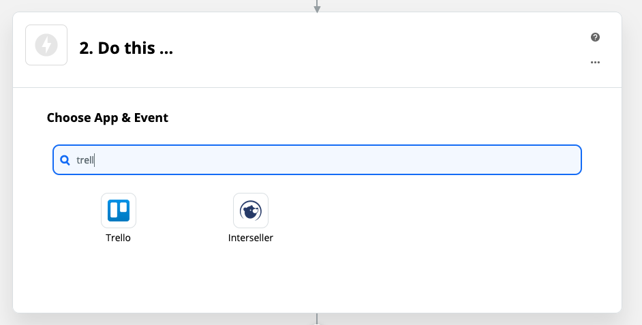Click the Choose App & Event heading
This screenshot has height=325, width=642.
click(x=107, y=117)
